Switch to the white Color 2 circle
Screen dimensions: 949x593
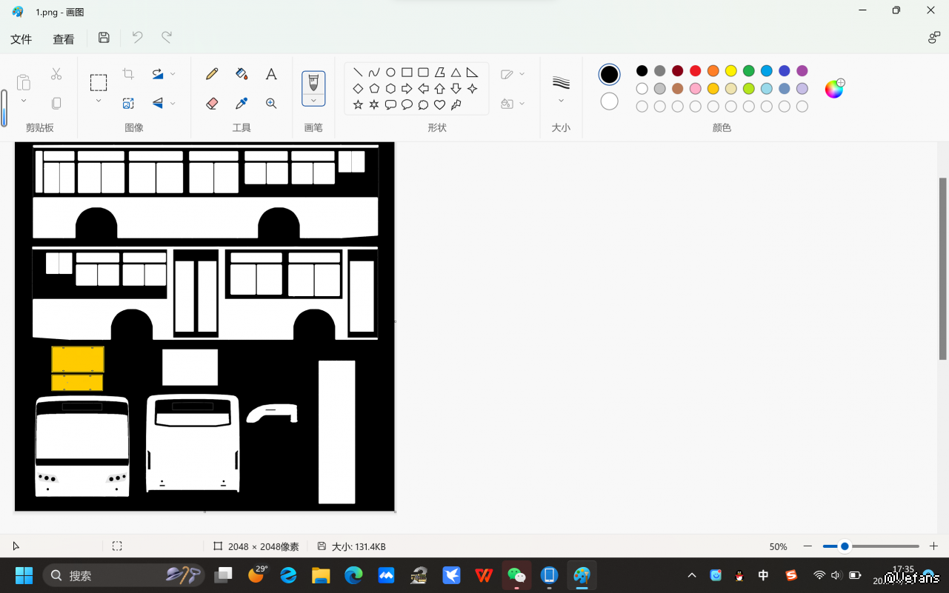click(609, 101)
